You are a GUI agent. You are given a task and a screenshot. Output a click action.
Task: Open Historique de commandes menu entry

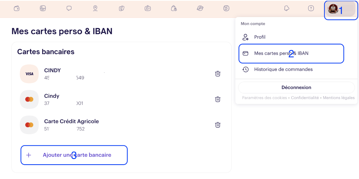(283, 69)
